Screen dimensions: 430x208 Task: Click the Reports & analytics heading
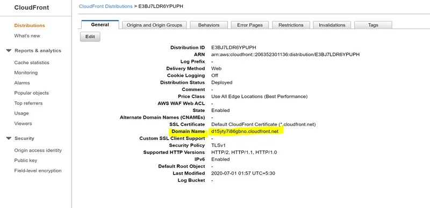38,51
